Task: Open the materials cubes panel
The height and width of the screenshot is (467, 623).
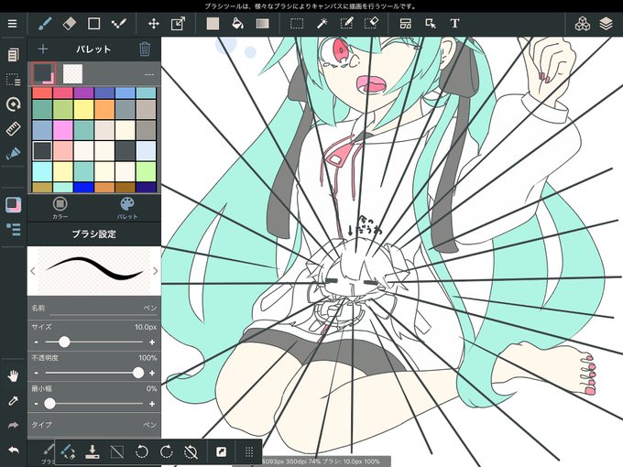Action: 582,24
